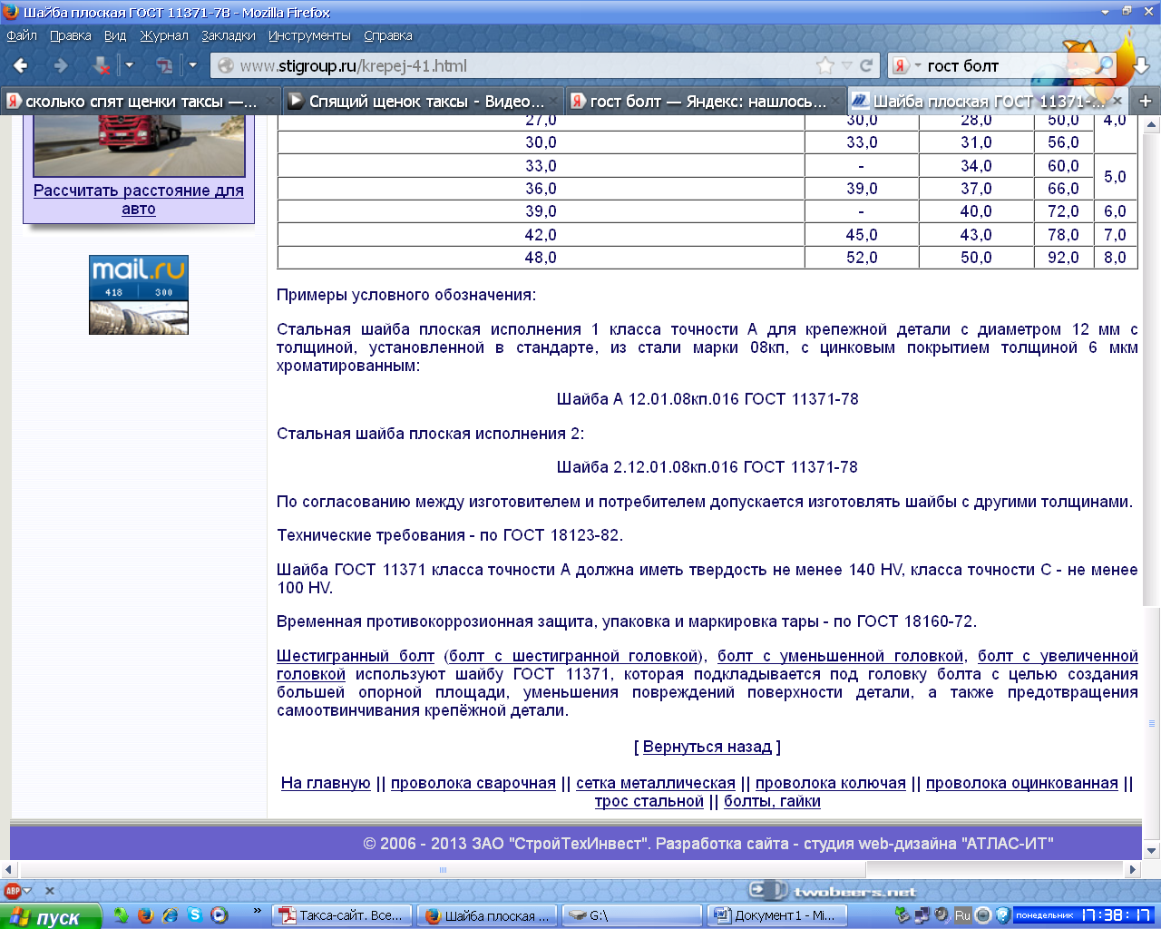Open the Инструменты menu
Image resolution: width=1161 pixels, height=929 pixels.
pos(309,35)
